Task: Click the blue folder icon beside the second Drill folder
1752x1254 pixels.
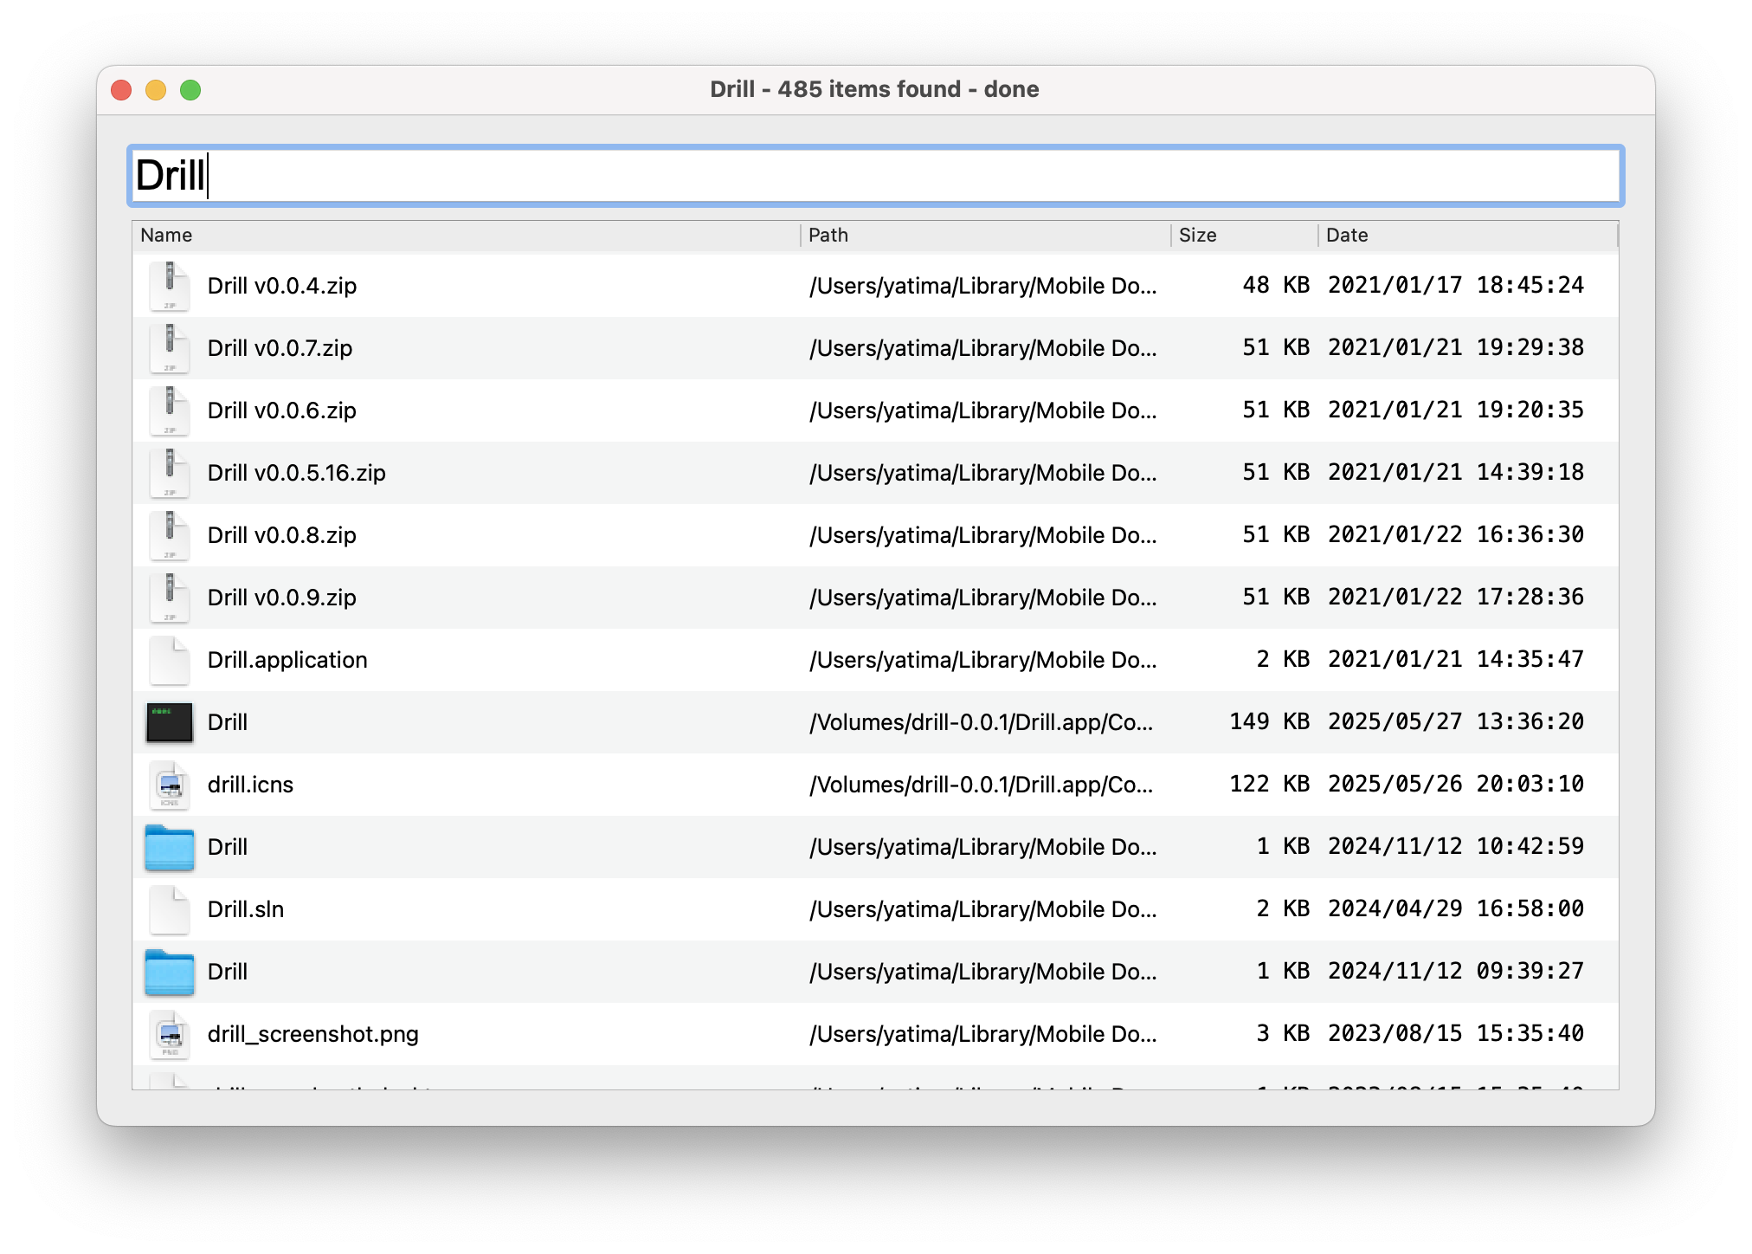Action: click(170, 972)
